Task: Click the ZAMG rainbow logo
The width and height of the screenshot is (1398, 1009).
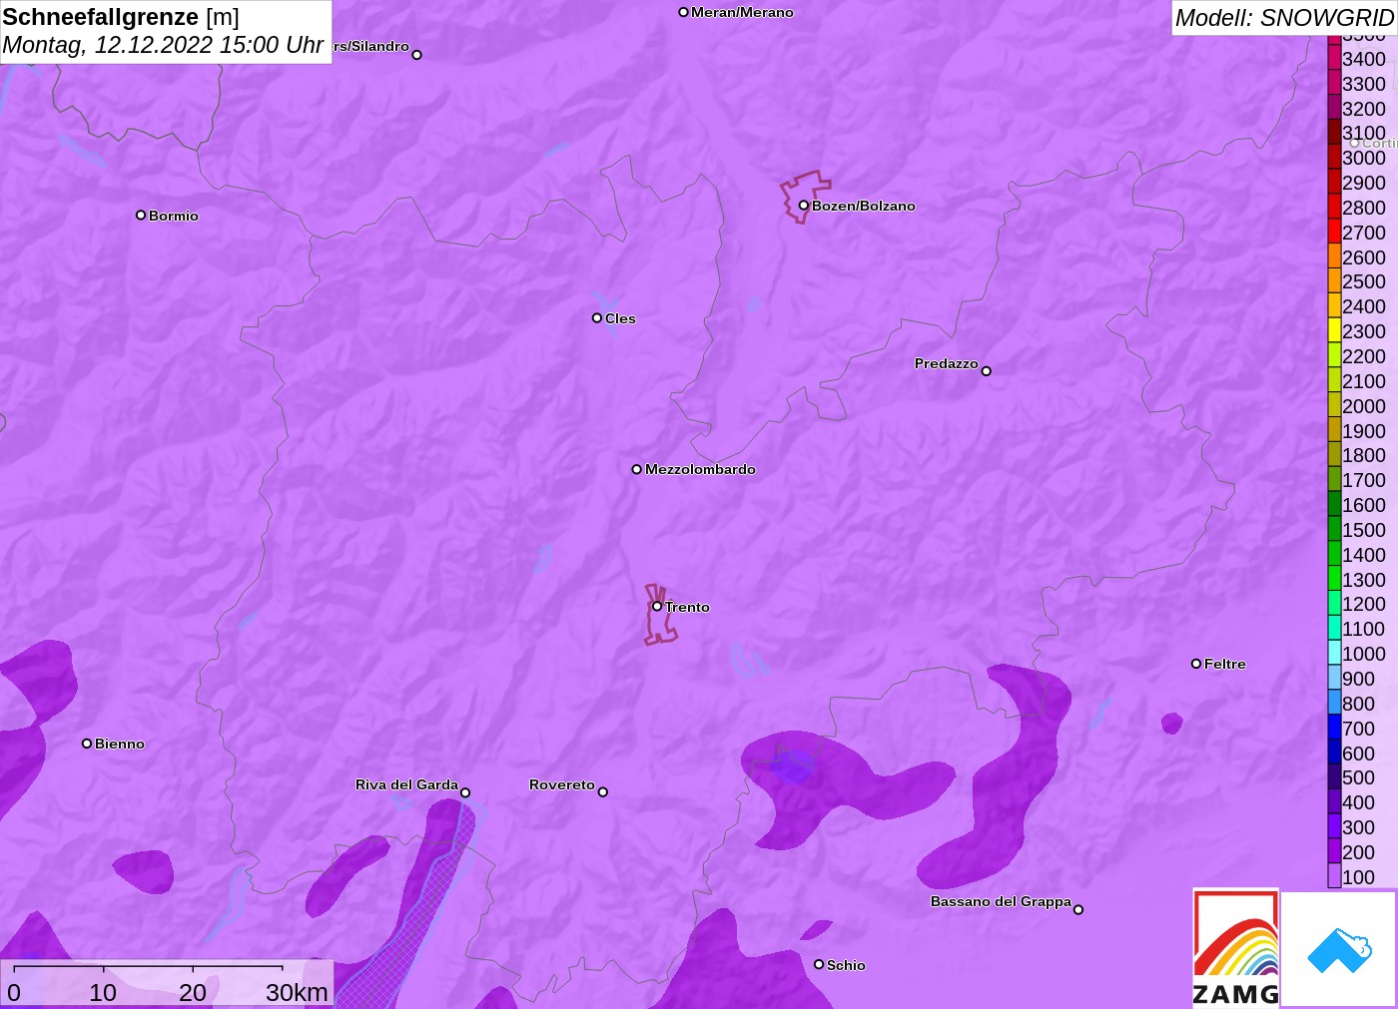Action: [1235, 947]
